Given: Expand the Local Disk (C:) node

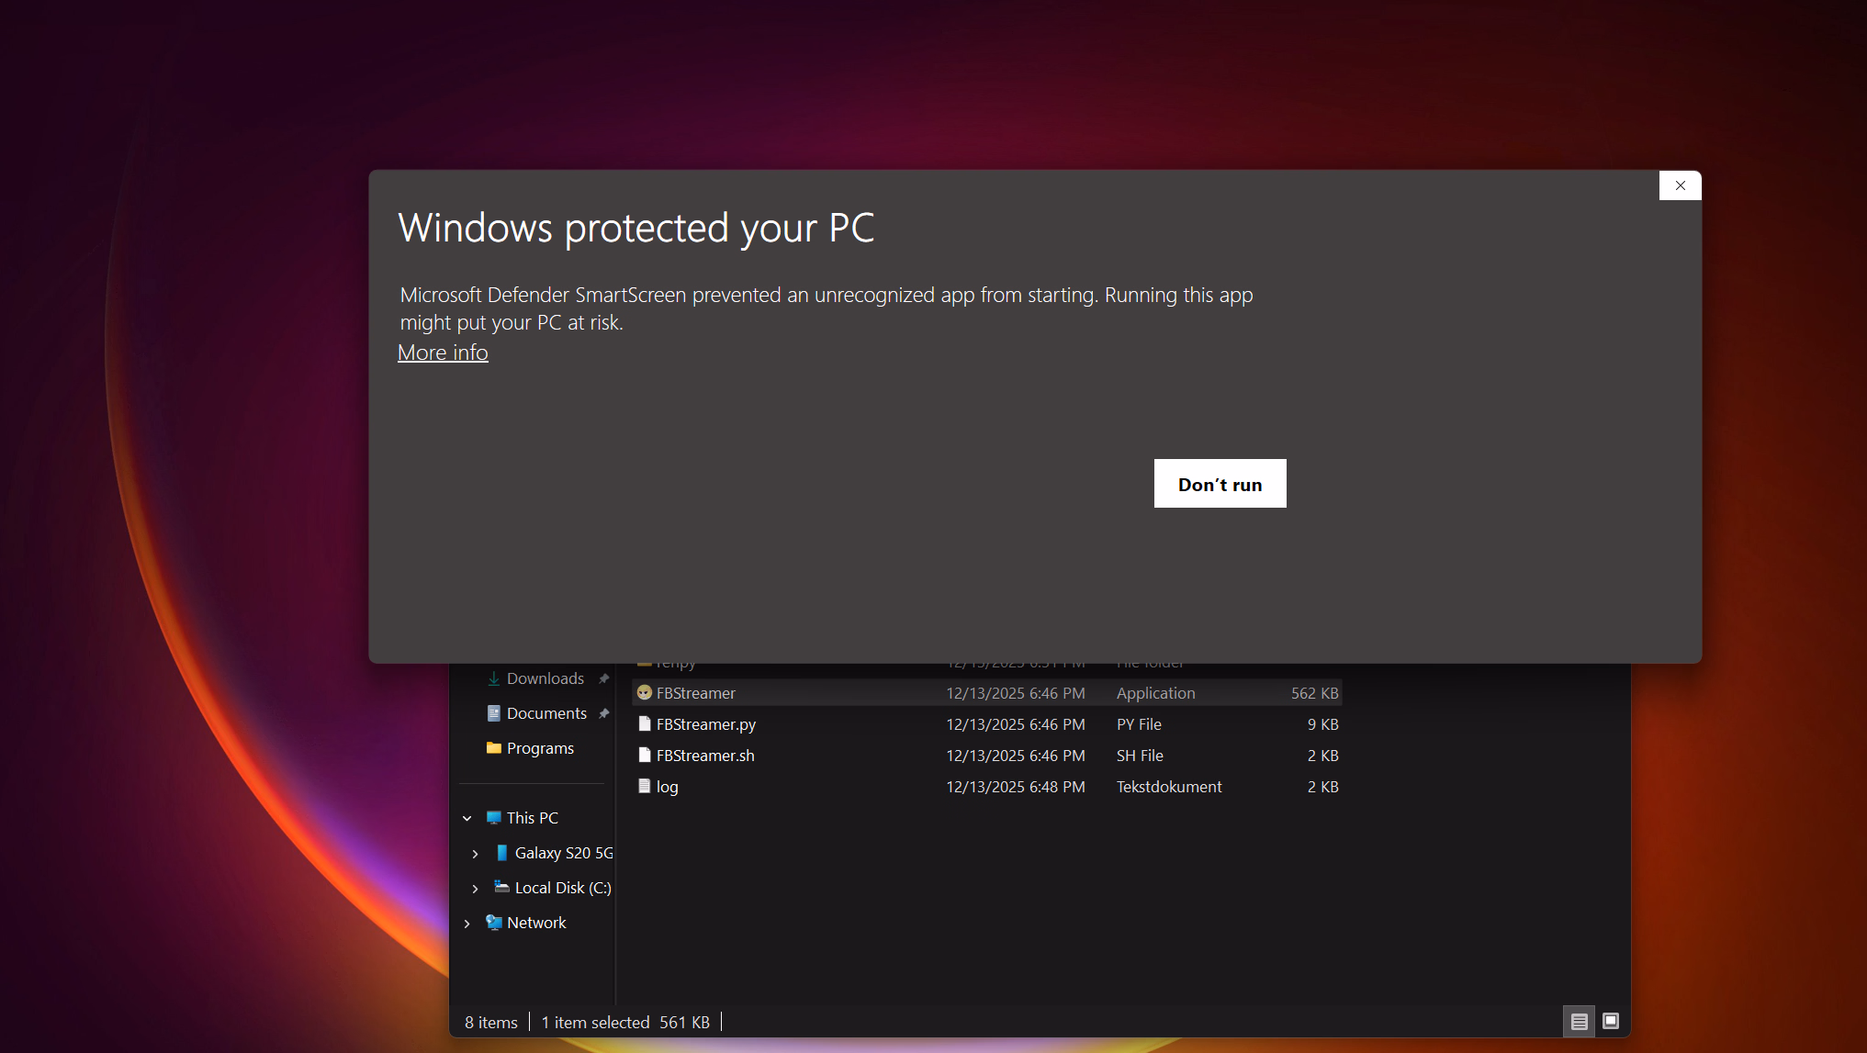Looking at the screenshot, I should click(x=475, y=889).
